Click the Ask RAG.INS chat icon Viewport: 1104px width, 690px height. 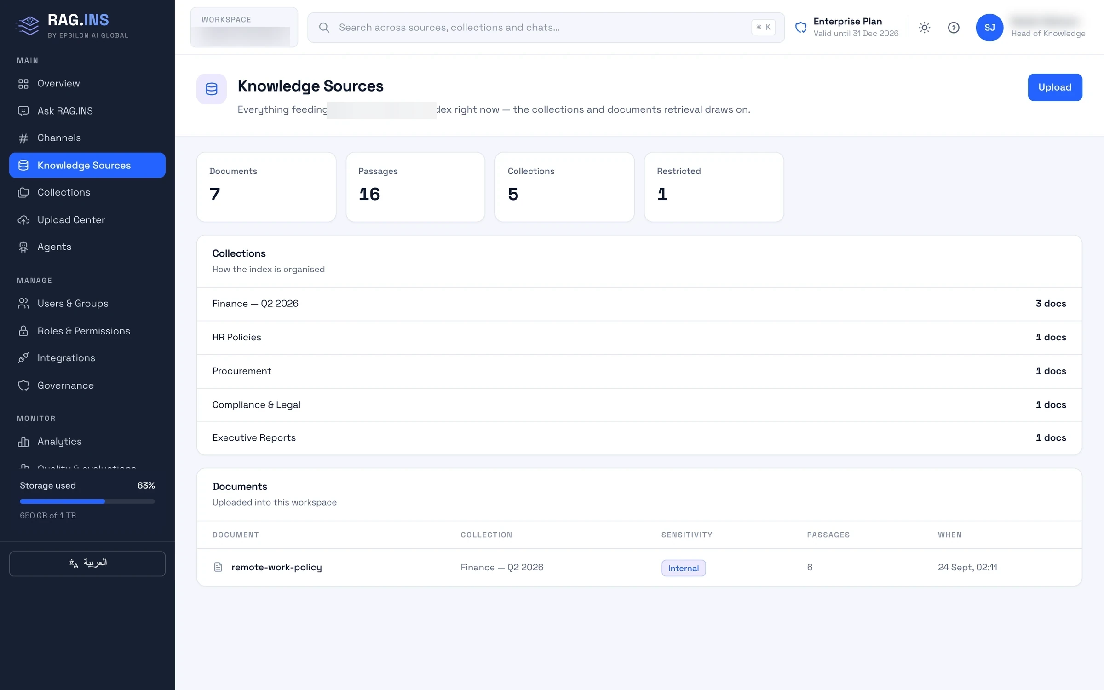[23, 111]
